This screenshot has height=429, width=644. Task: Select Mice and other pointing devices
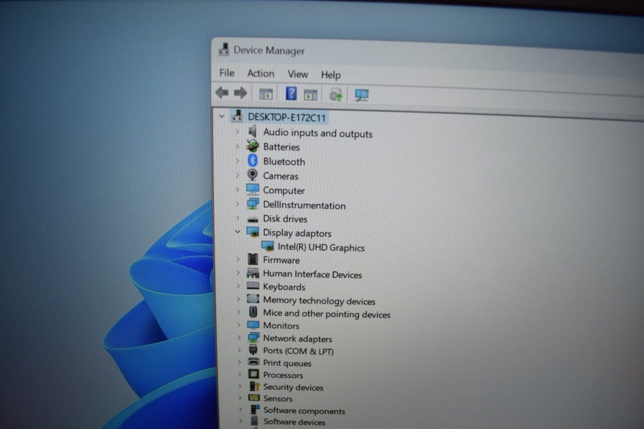click(327, 314)
